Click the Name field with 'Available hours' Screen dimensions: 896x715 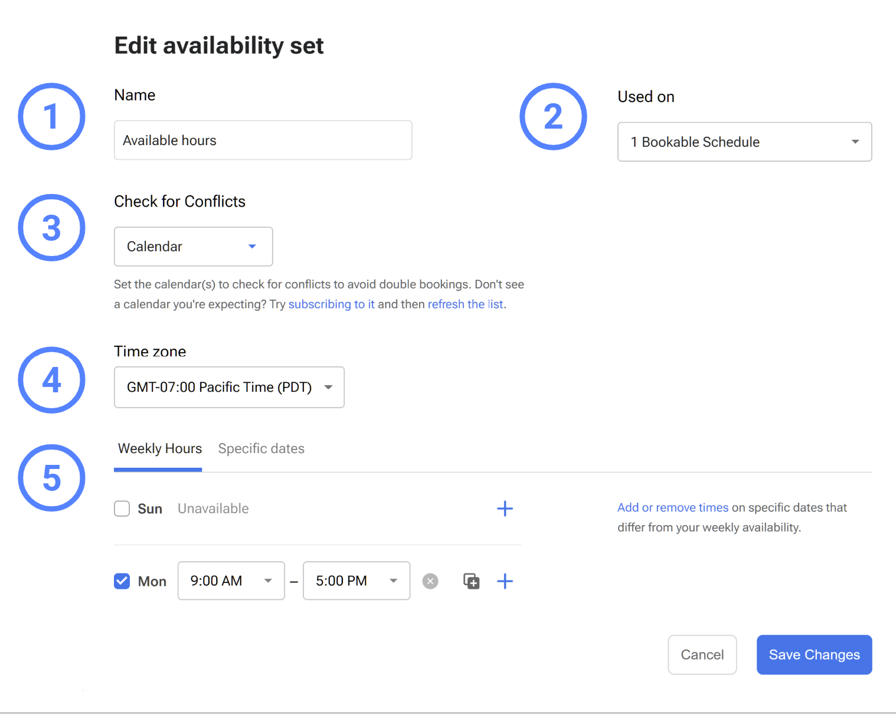pos(263,140)
